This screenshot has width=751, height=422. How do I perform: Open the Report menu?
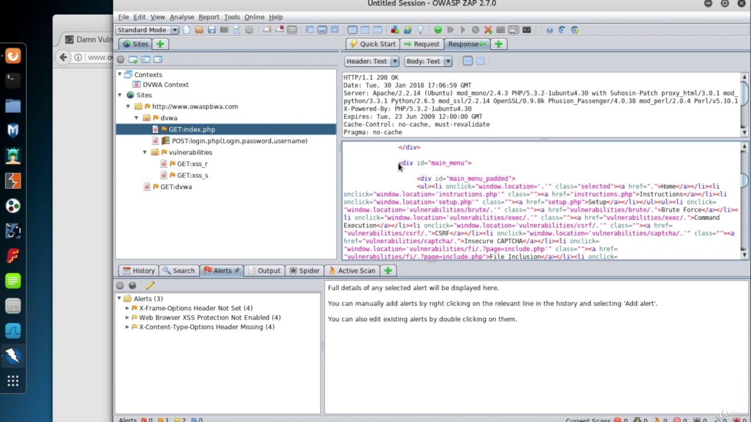[209, 17]
